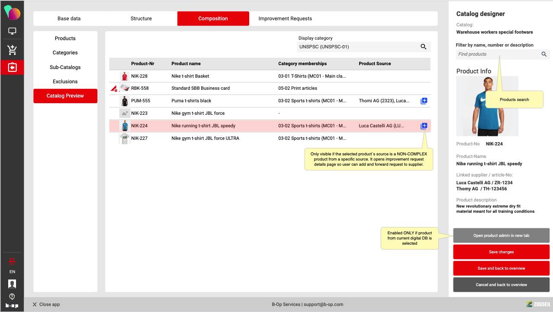Click the NIK-227 product thumbnail
Screen dimensions: 553x312
click(x=125, y=139)
